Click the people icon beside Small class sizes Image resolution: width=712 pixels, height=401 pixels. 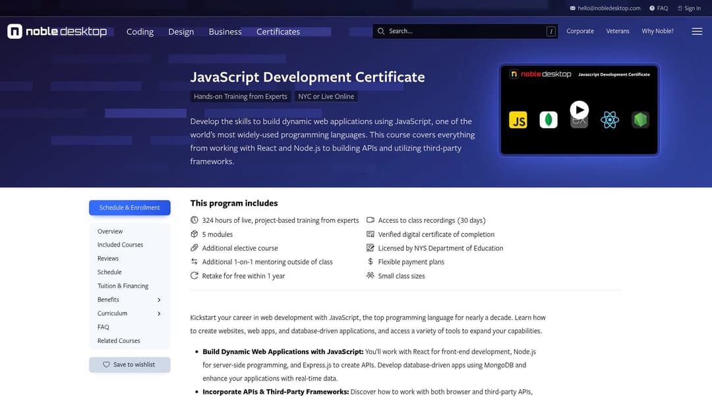(x=371, y=276)
